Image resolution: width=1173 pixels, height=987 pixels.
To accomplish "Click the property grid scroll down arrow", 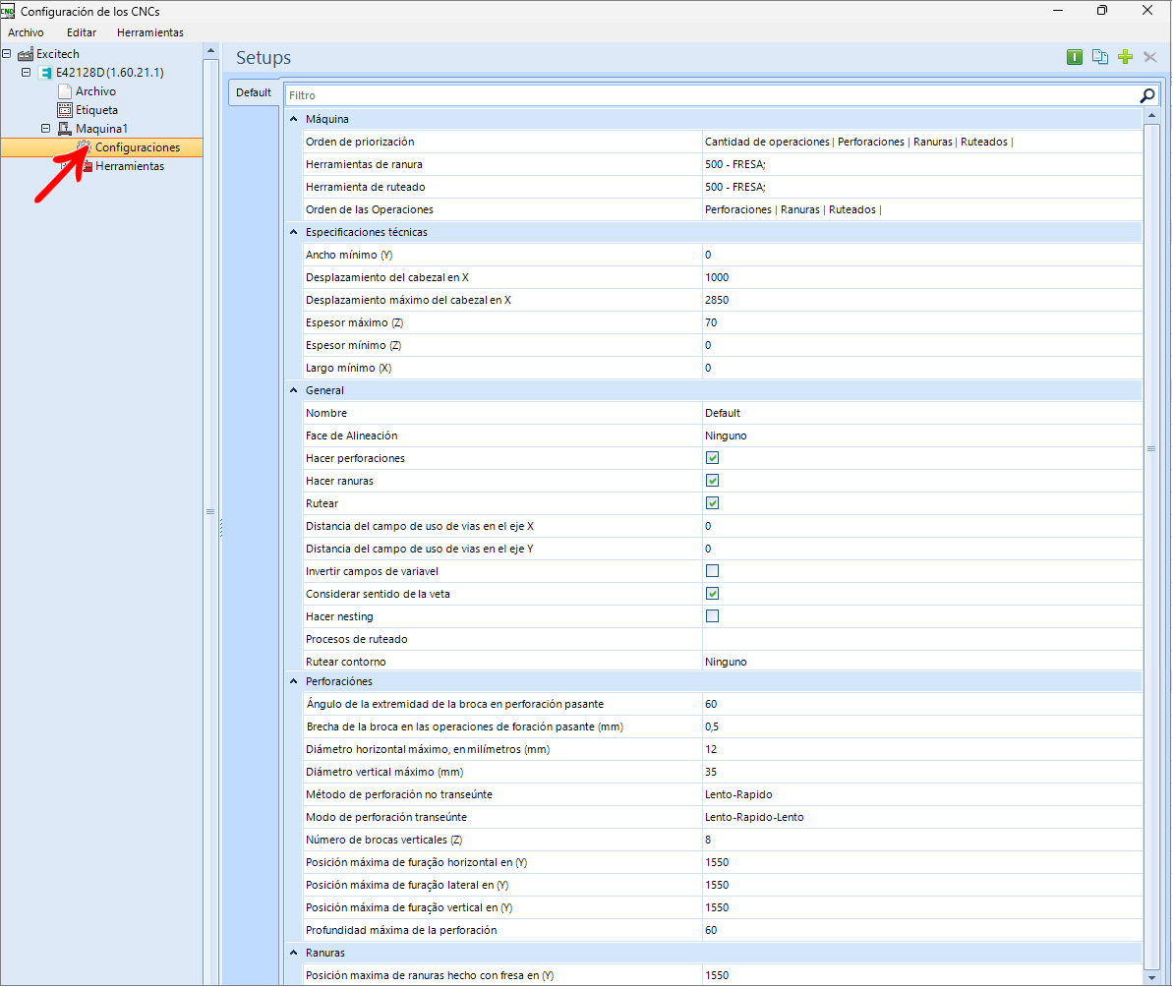I will coord(1151,977).
